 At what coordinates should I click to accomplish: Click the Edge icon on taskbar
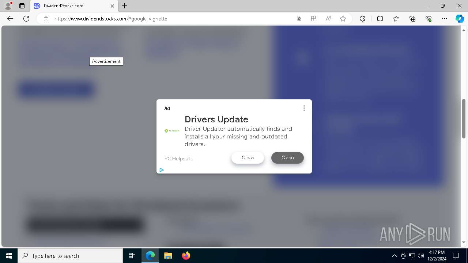tap(150, 256)
